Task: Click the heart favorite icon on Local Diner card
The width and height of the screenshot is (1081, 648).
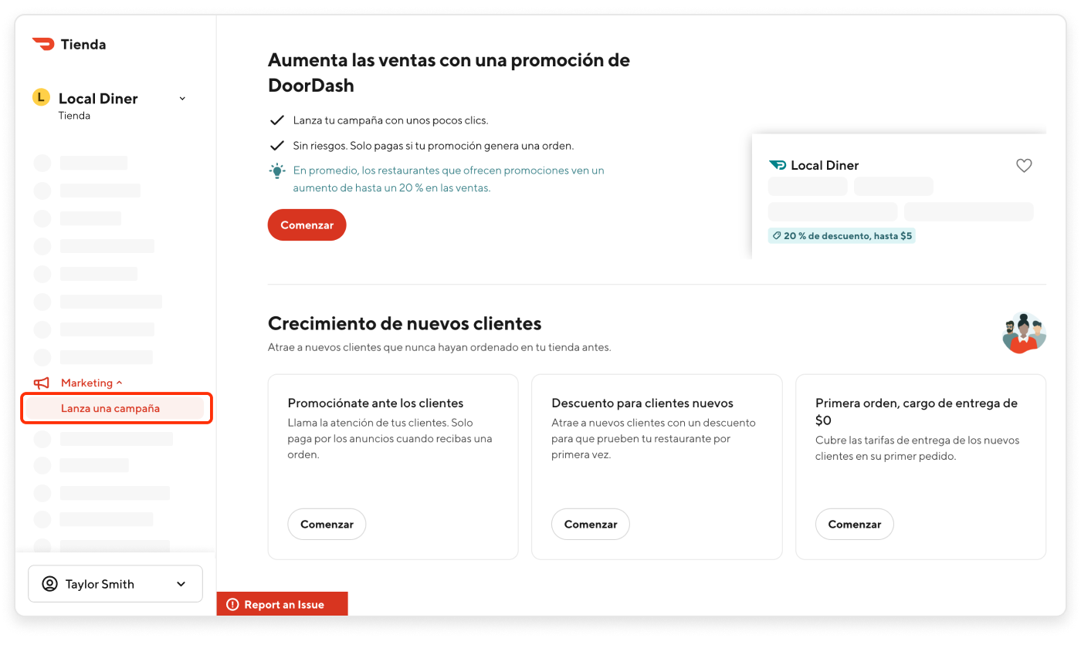Action: coord(1024,165)
